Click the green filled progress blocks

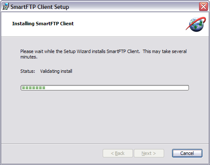[x=34, y=88]
